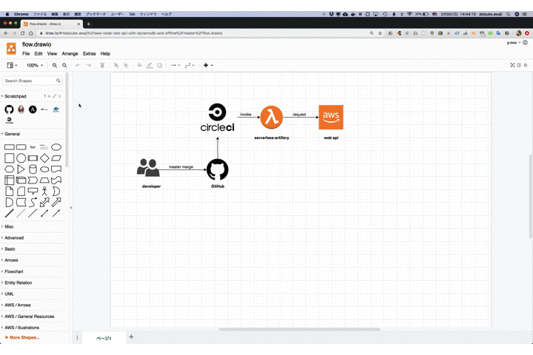
Task: Select the ページ1 page tab
Action: 104,338
